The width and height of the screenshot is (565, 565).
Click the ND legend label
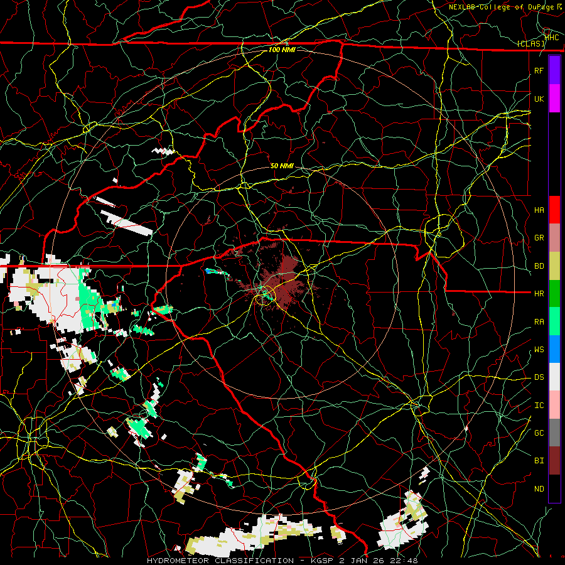tap(539, 489)
